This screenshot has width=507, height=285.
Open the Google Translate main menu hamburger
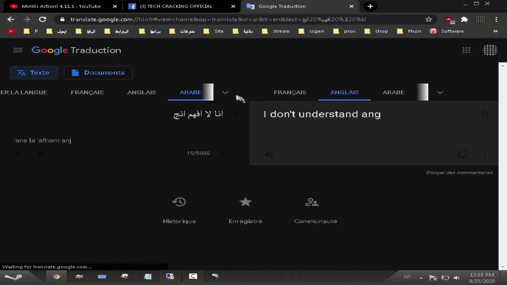(x=17, y=50)
